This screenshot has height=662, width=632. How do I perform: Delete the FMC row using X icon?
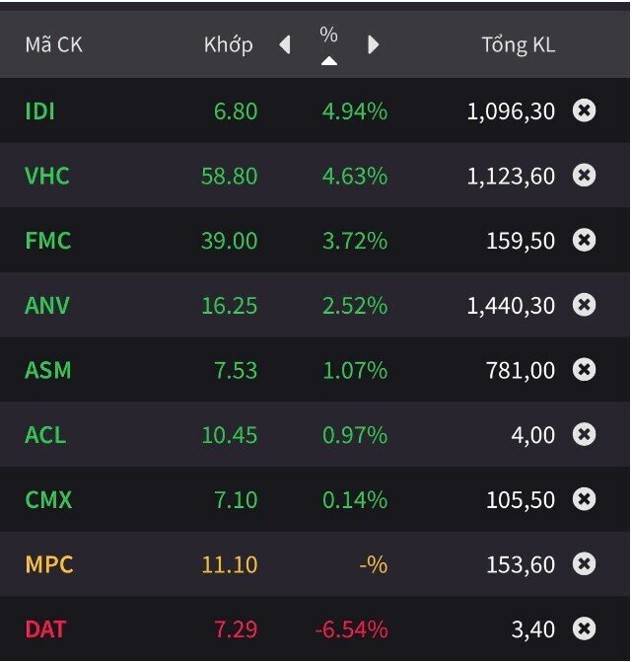(584, 240)
